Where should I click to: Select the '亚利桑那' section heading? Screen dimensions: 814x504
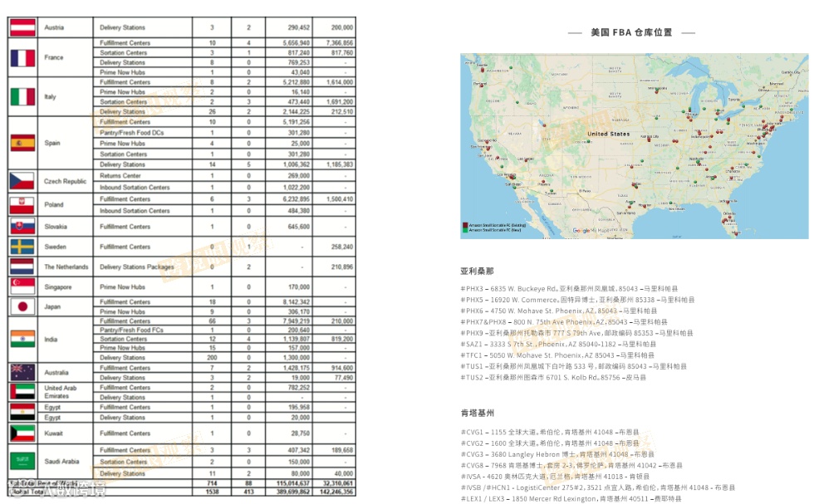pyautogui.click(x=477, y=271)
